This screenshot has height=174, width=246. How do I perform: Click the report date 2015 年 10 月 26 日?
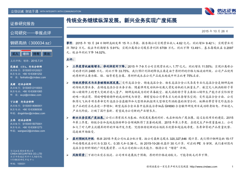point(215,31)
